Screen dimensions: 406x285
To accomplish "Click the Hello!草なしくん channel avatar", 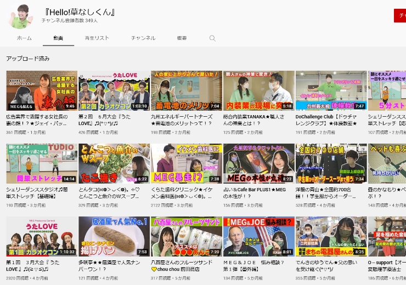I will (21, 15).
